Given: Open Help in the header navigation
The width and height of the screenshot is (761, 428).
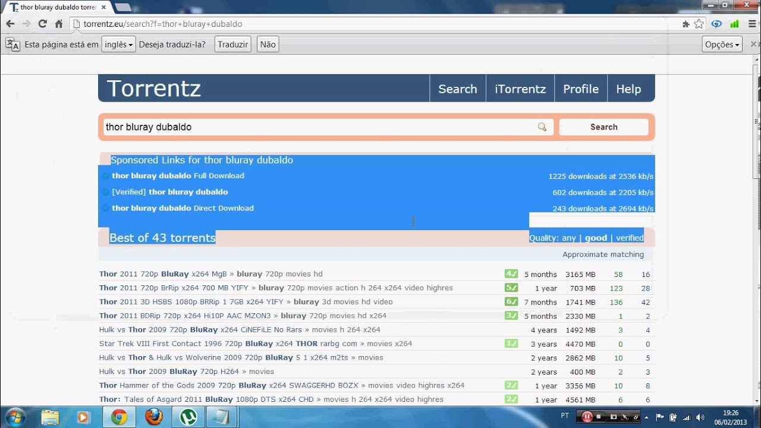Looking at the screenshot, I should [x=628, y=89].
